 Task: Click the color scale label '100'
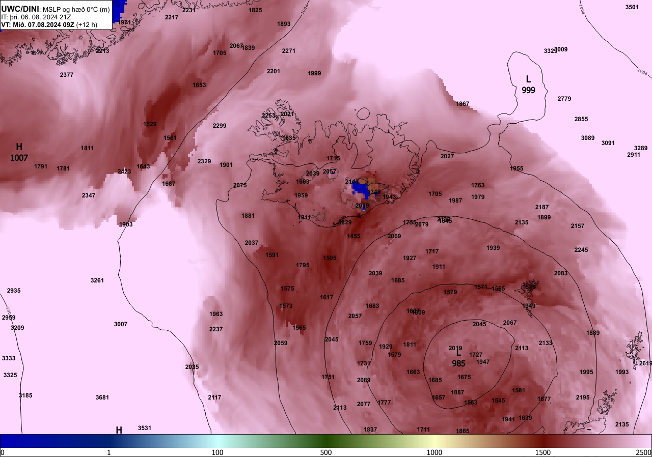pyautogui.click(x=218, y=452)
